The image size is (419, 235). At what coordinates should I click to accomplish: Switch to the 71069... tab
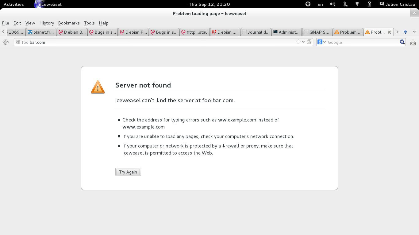[16, 32]
